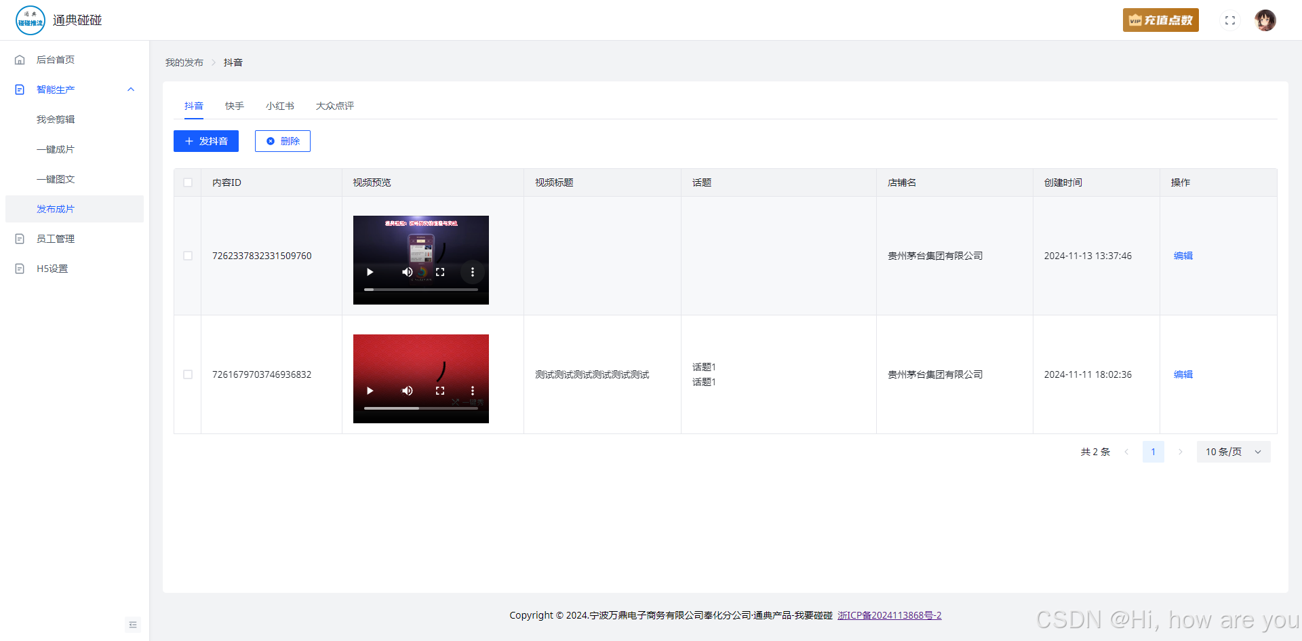Open the 10 条/页 page size dropdown
The image size is (1302, 641).
1234,452
